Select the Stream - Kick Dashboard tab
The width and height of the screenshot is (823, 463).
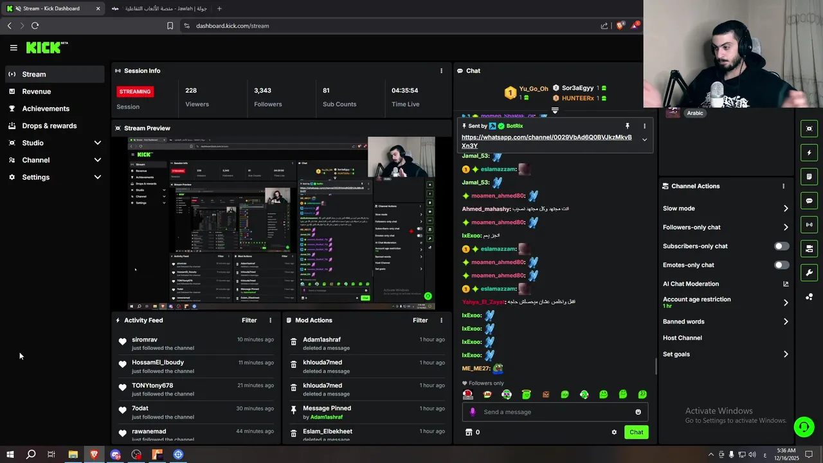tap(53, 8)
